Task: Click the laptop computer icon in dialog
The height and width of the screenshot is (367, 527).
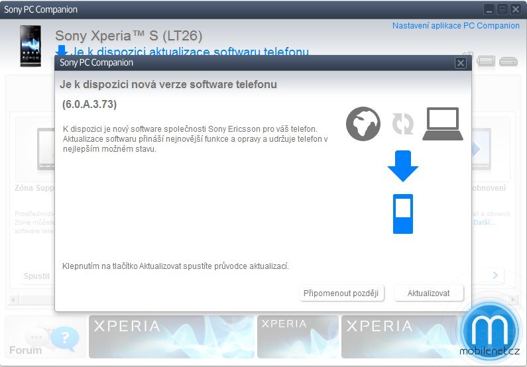Action: coord(443,124)
